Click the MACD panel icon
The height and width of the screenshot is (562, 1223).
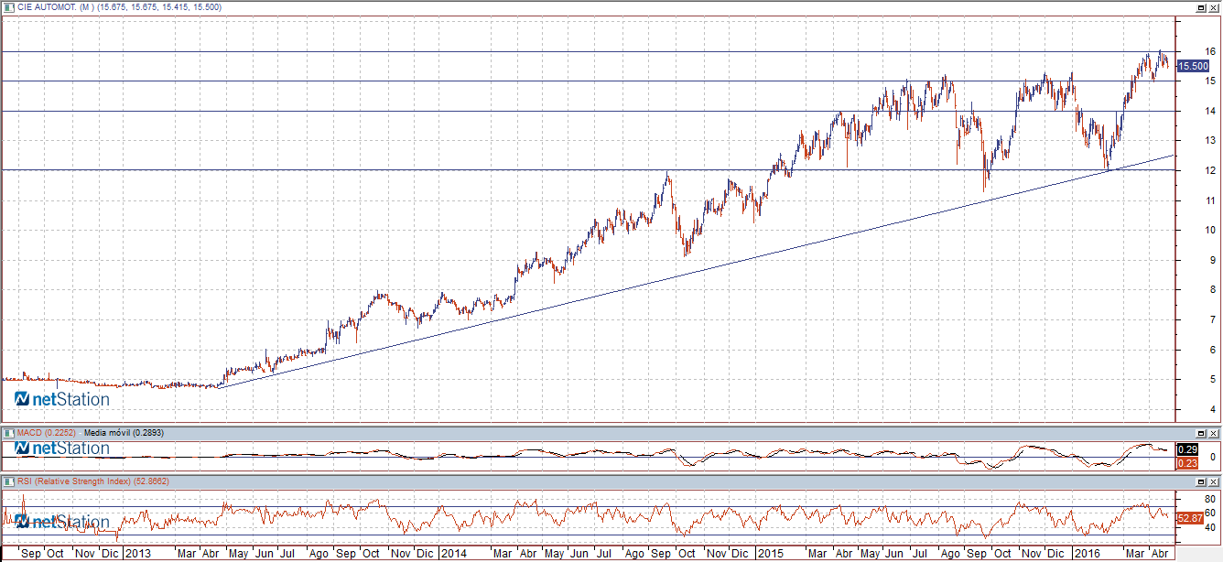[9, 433]
